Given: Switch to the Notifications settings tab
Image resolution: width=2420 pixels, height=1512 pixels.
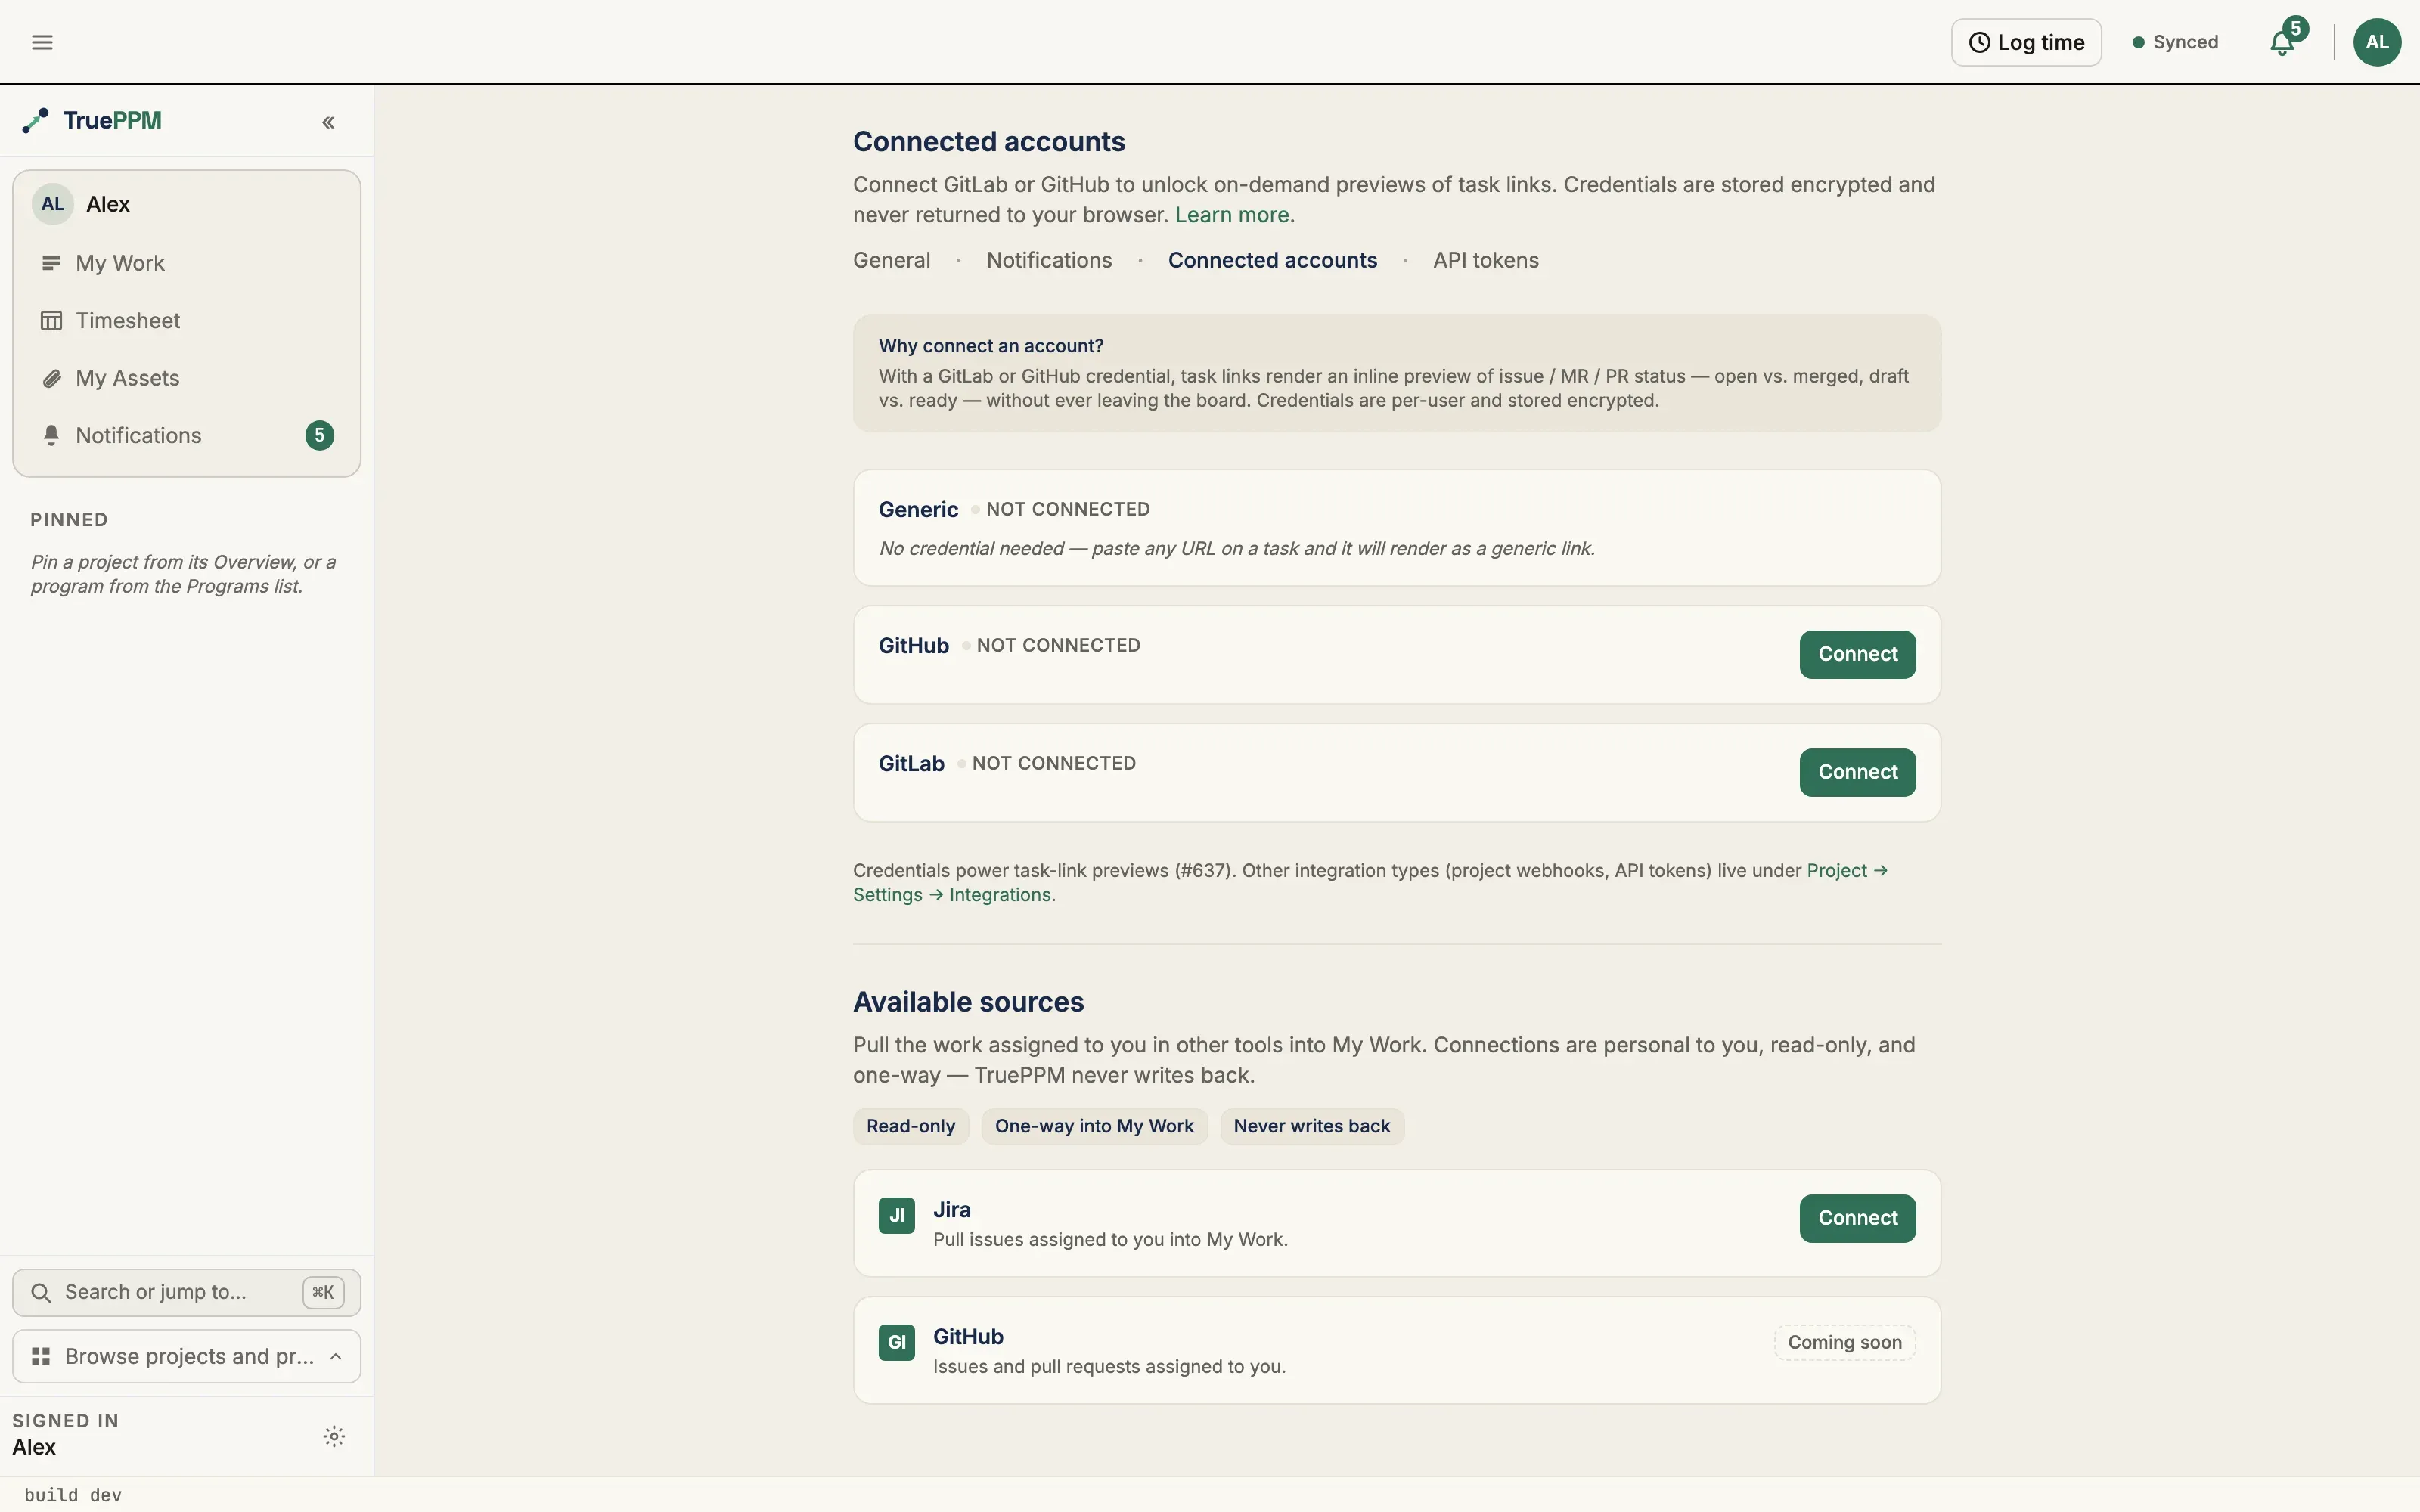Looking at the screenshot, I should click(1049, 260).
